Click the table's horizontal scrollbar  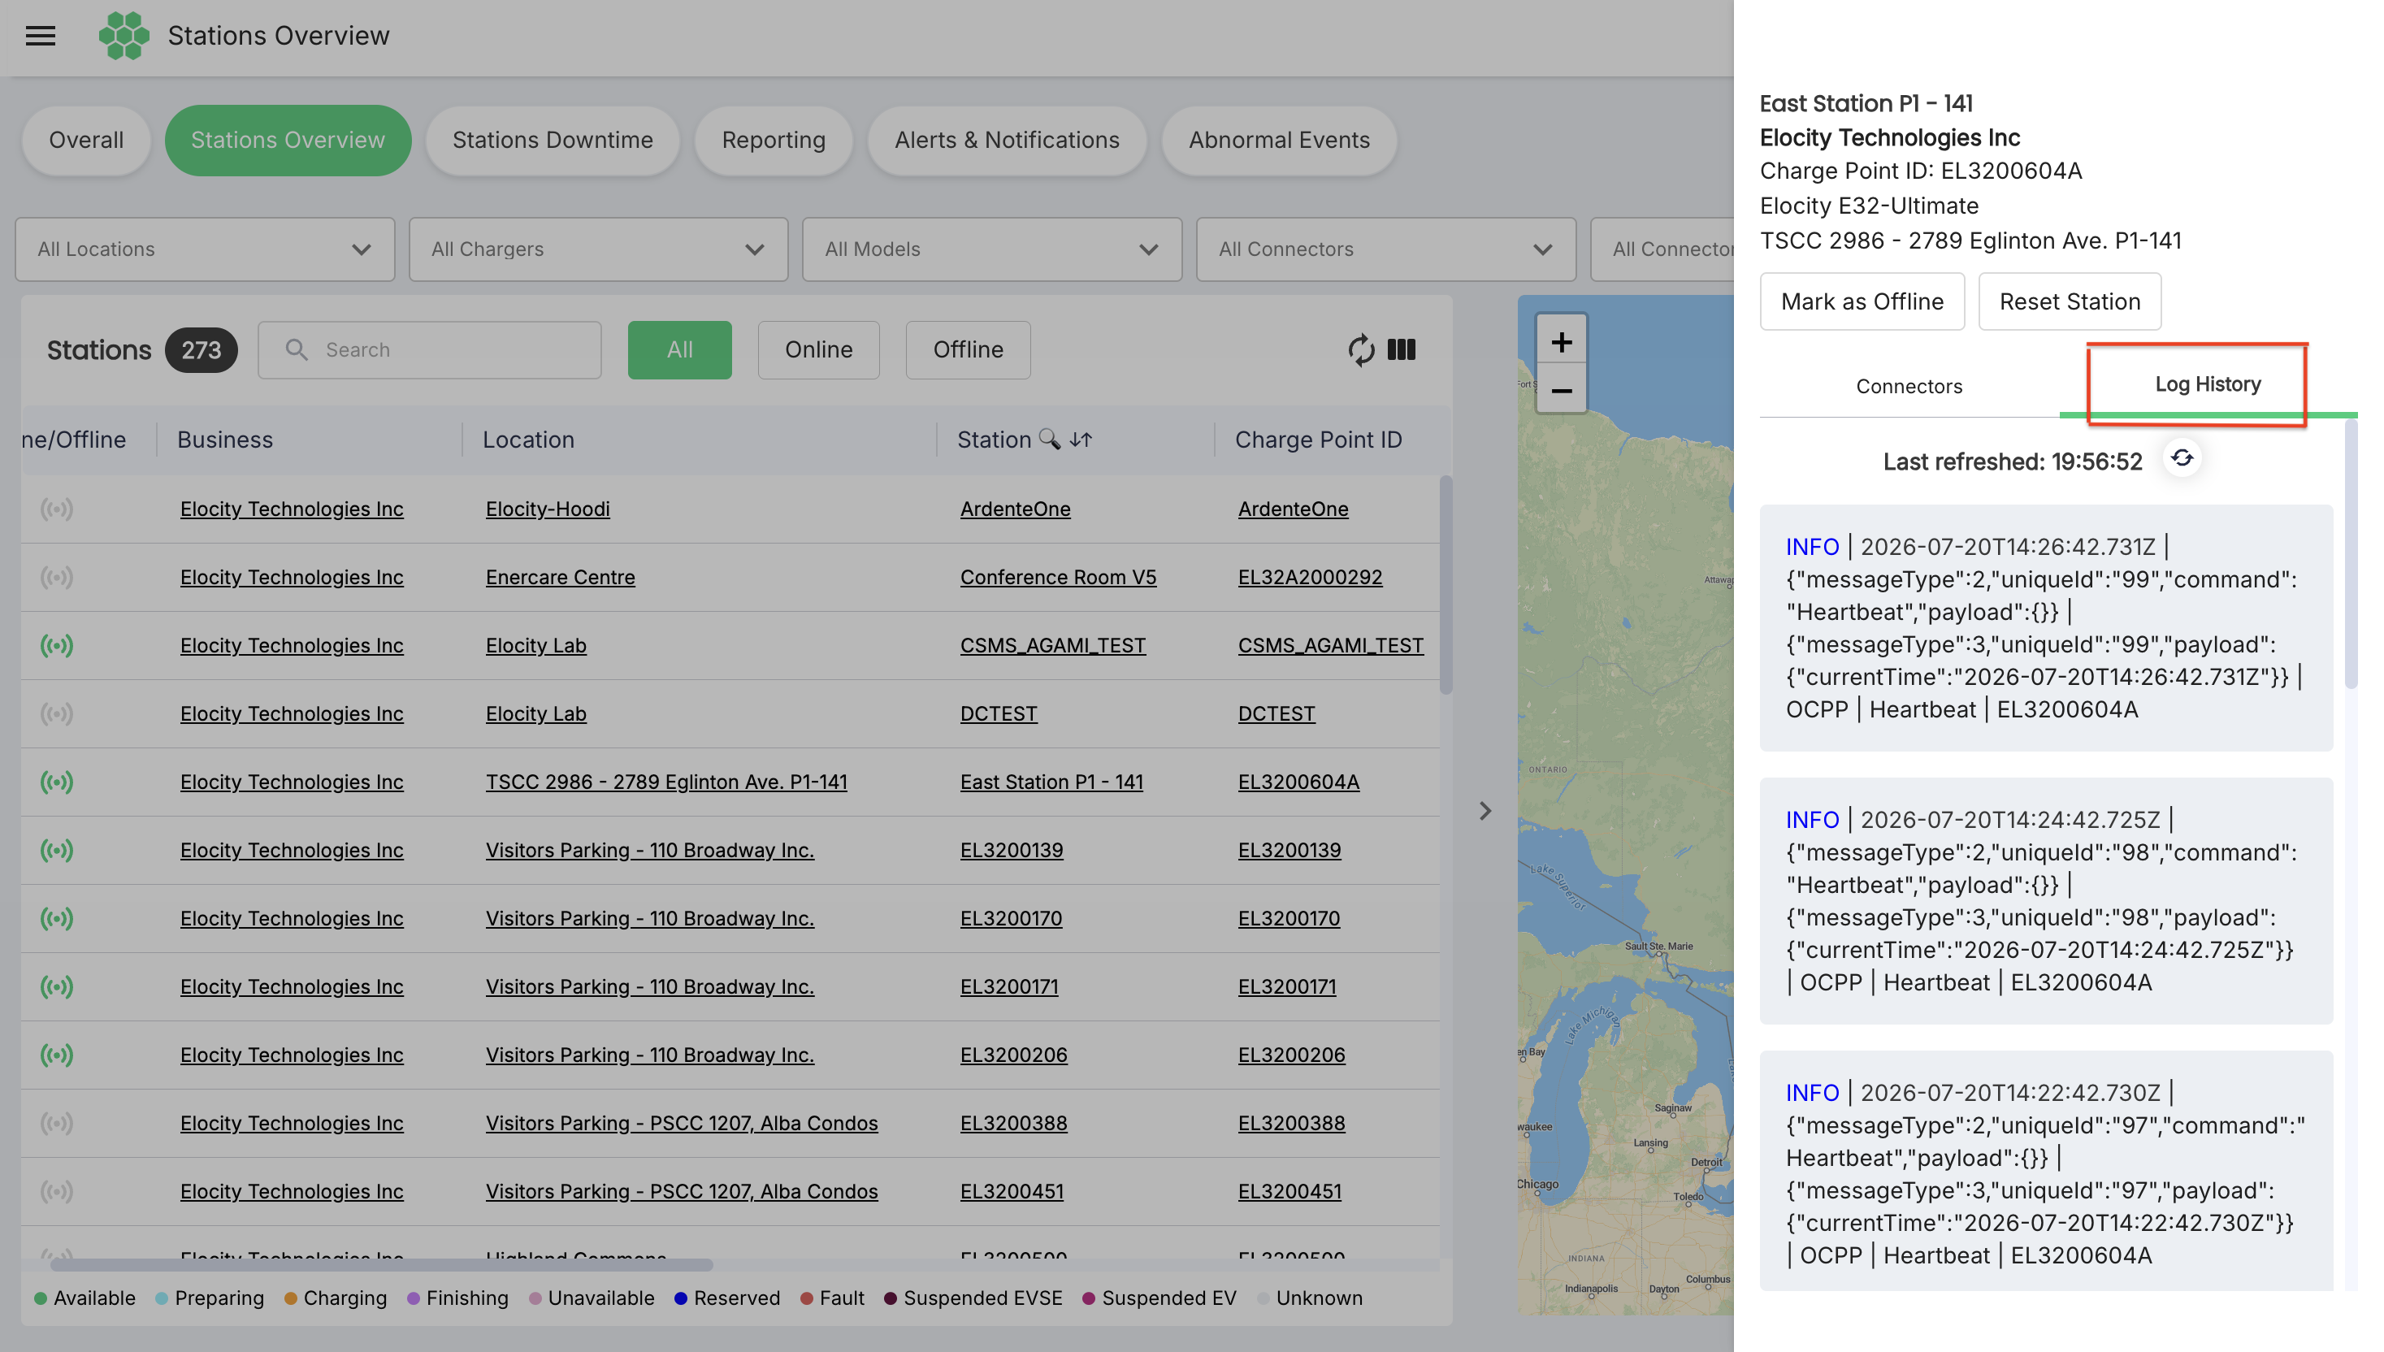[382, 1265]
